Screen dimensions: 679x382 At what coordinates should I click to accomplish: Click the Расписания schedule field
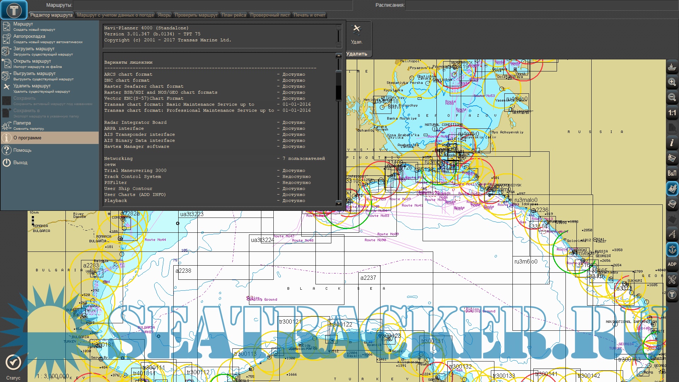tap(541, 5)
